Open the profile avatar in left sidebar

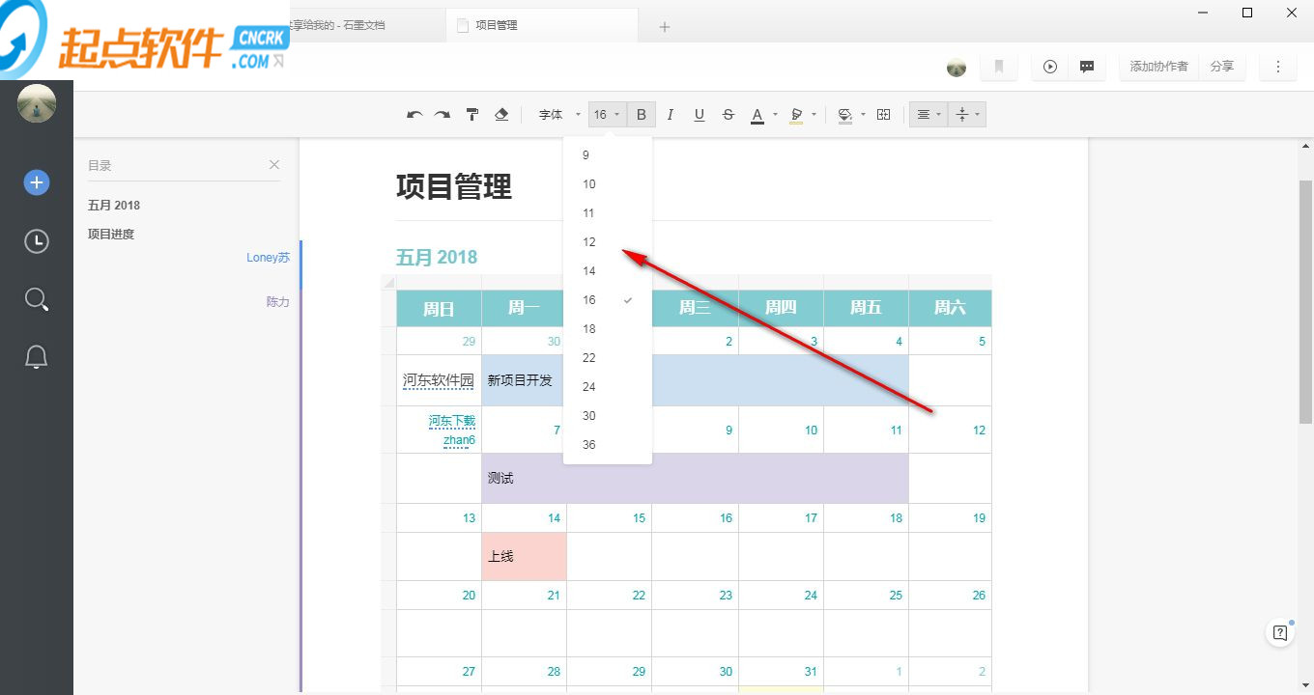tap(37, 103)
